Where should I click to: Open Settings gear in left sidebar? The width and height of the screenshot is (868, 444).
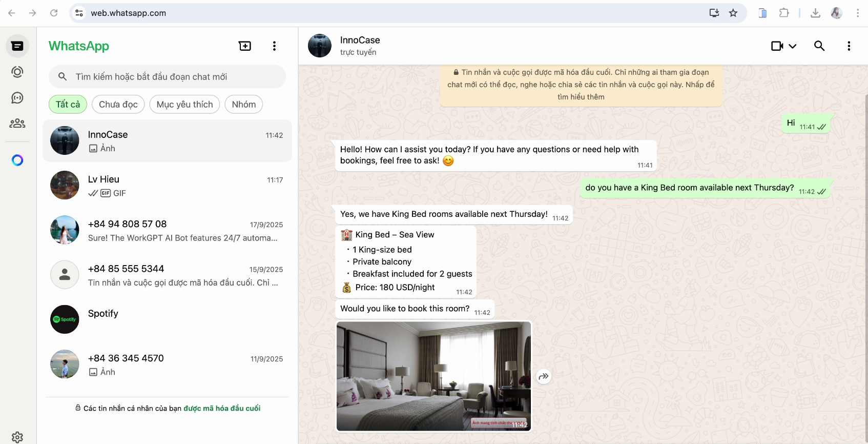[17, 437]
